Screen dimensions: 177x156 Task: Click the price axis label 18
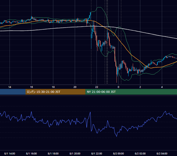tap(53, 87)
